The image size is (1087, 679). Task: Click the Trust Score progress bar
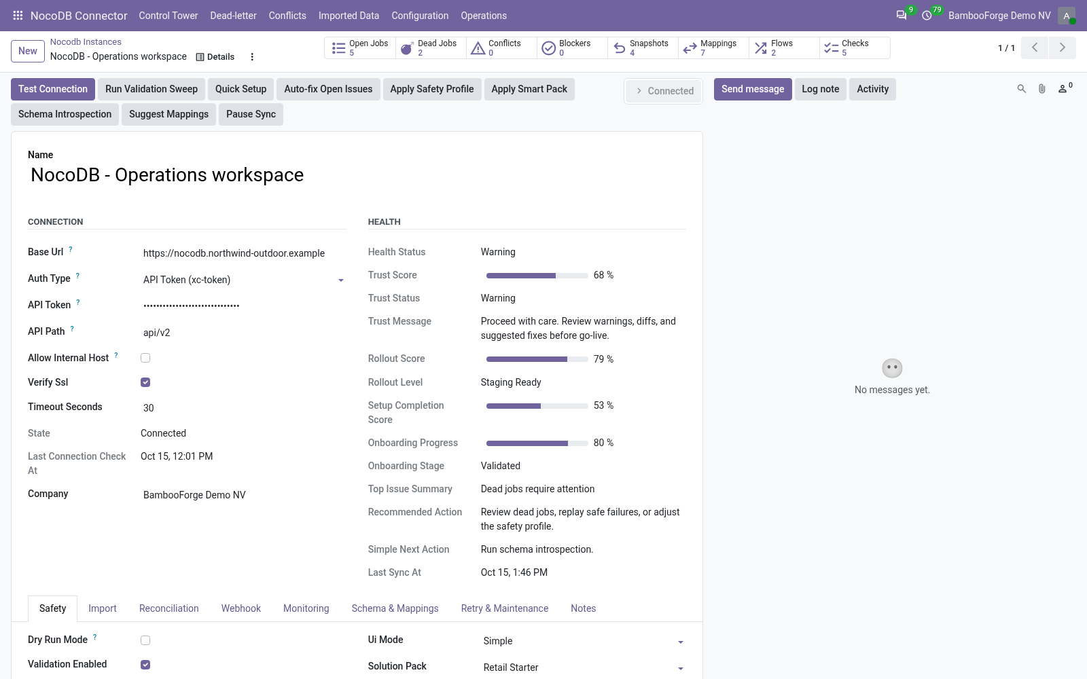pyautogui.click(x=537, y=275)
